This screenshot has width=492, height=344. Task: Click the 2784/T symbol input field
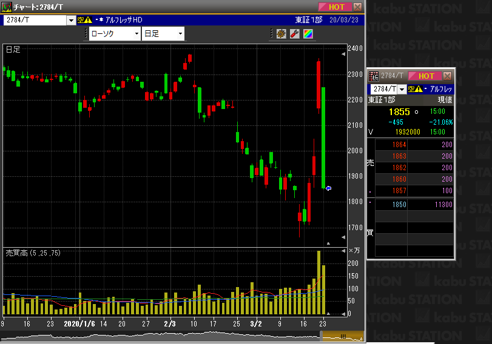pos(35,20)
